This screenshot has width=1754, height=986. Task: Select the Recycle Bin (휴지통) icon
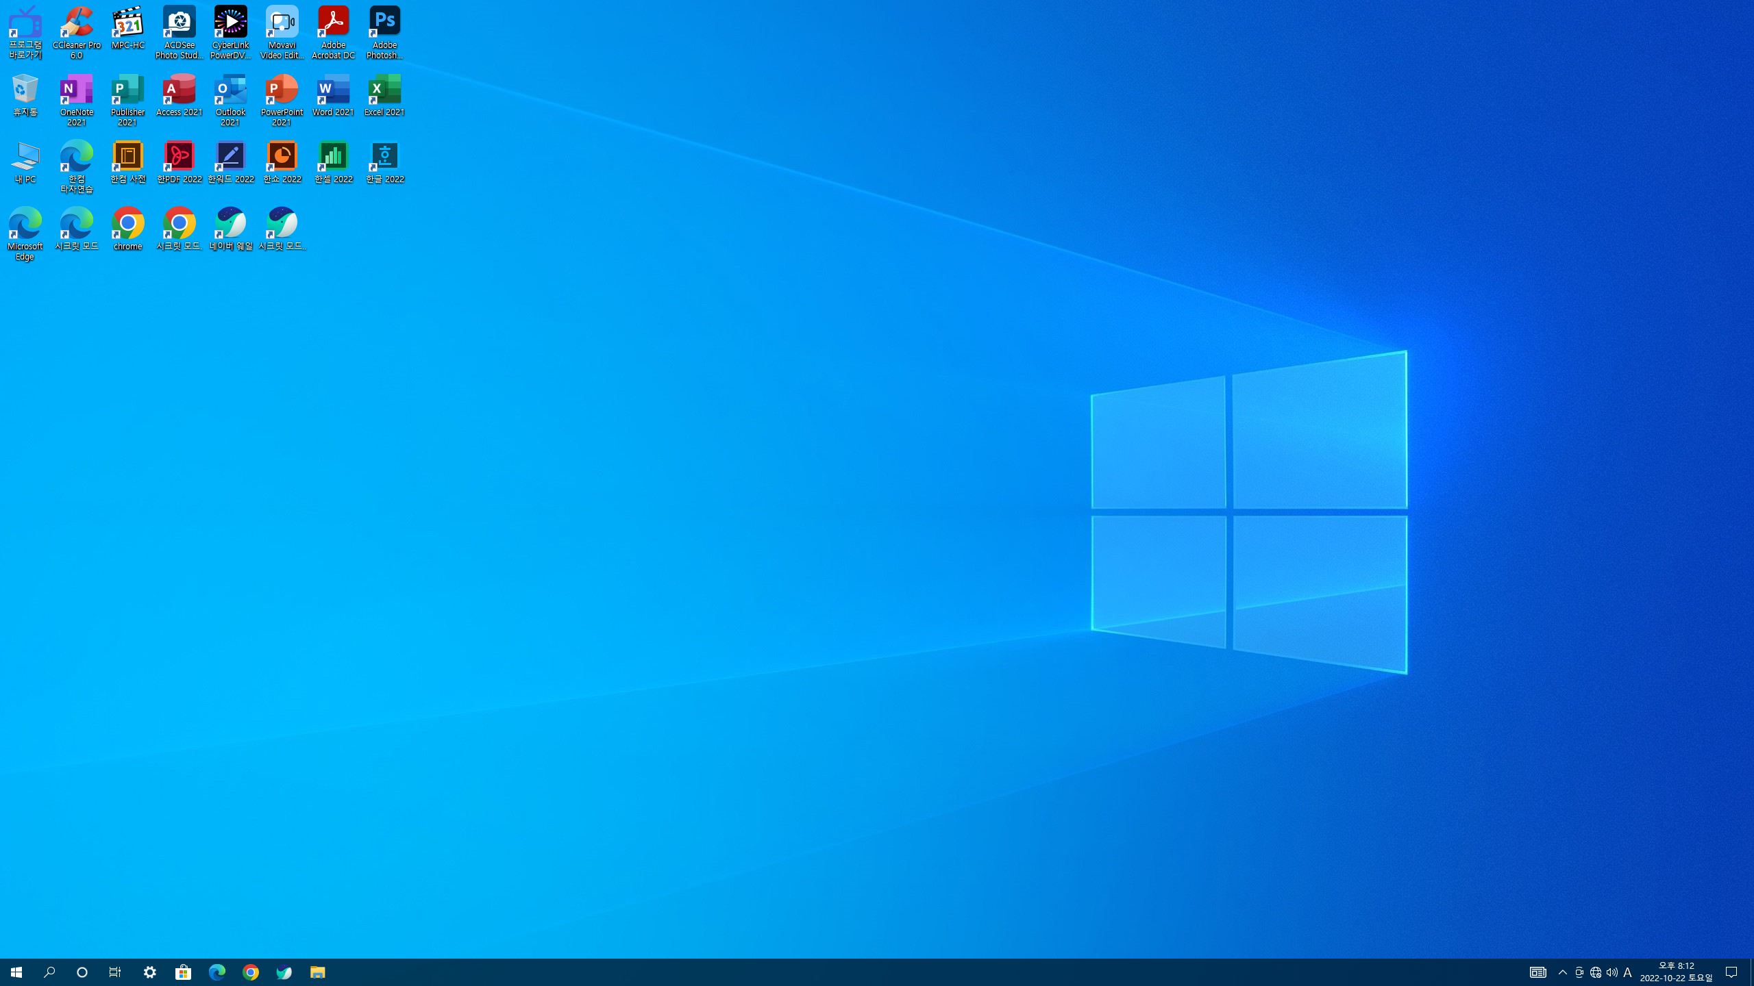(25, 96)
